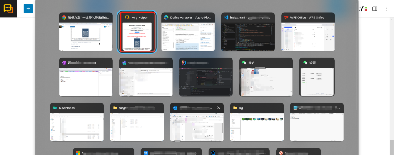The image size is (394, 155).
Task: Click the Downloads card's folder icon
Action: pos(55,108)
